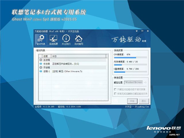Open the ITianKong.Com link in status bar
The image size is (184, 138).
[142, 106]
